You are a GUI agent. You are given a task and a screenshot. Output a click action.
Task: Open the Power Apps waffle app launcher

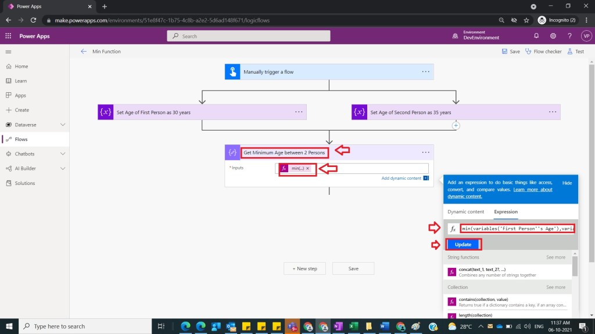(x=8, y=36)
